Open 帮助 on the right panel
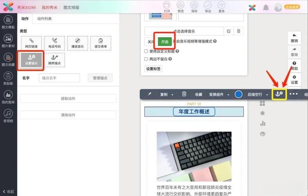 coord(294,66)
